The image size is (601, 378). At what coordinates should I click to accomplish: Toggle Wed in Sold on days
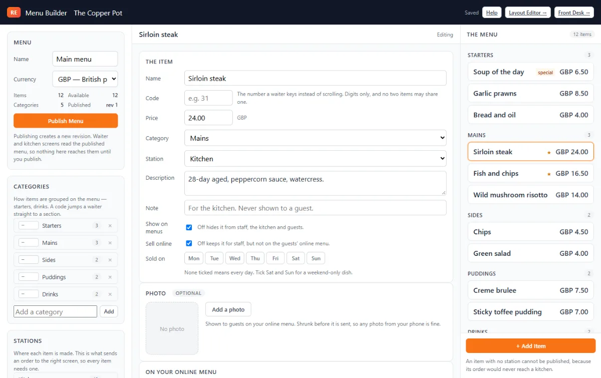coord(235,258)
